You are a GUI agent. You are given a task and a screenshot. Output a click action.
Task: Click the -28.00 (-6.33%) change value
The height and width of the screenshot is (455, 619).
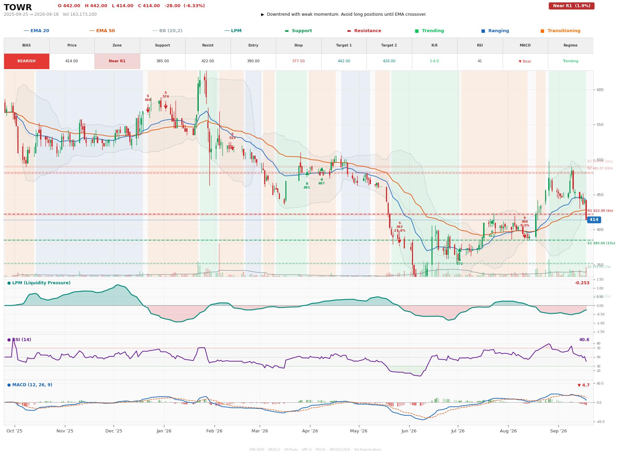tap(185, 6)
